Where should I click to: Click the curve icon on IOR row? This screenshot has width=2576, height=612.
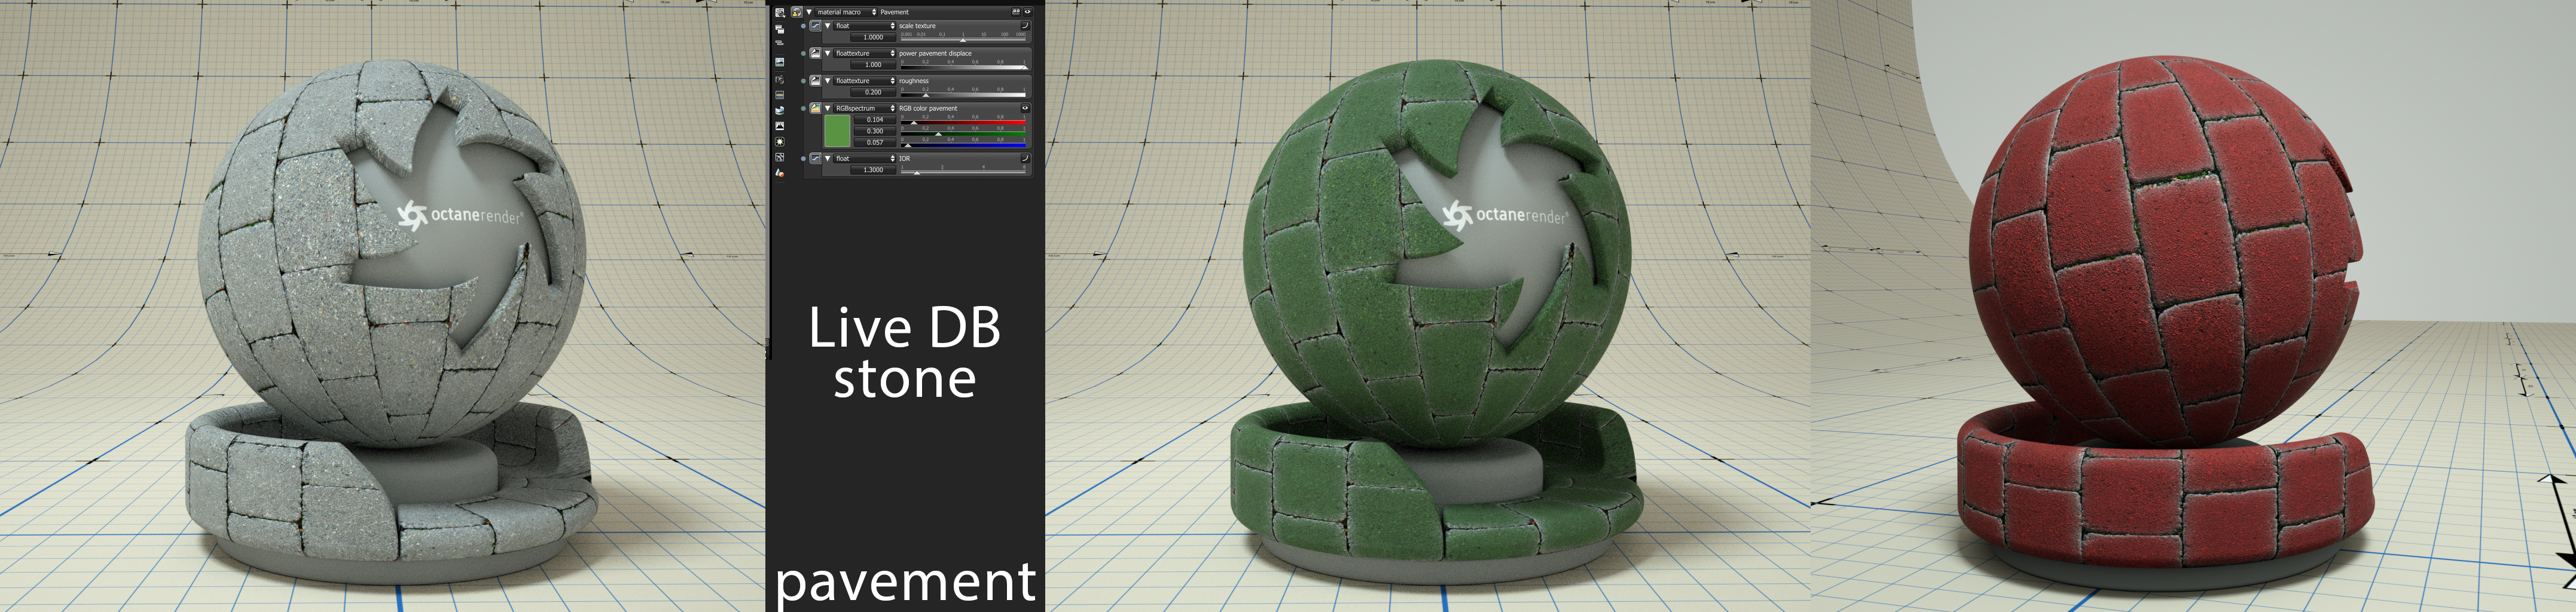tap(1025, 158)
